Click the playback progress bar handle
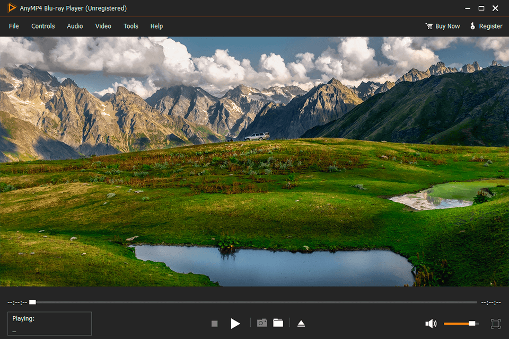 tap(32, 301)
